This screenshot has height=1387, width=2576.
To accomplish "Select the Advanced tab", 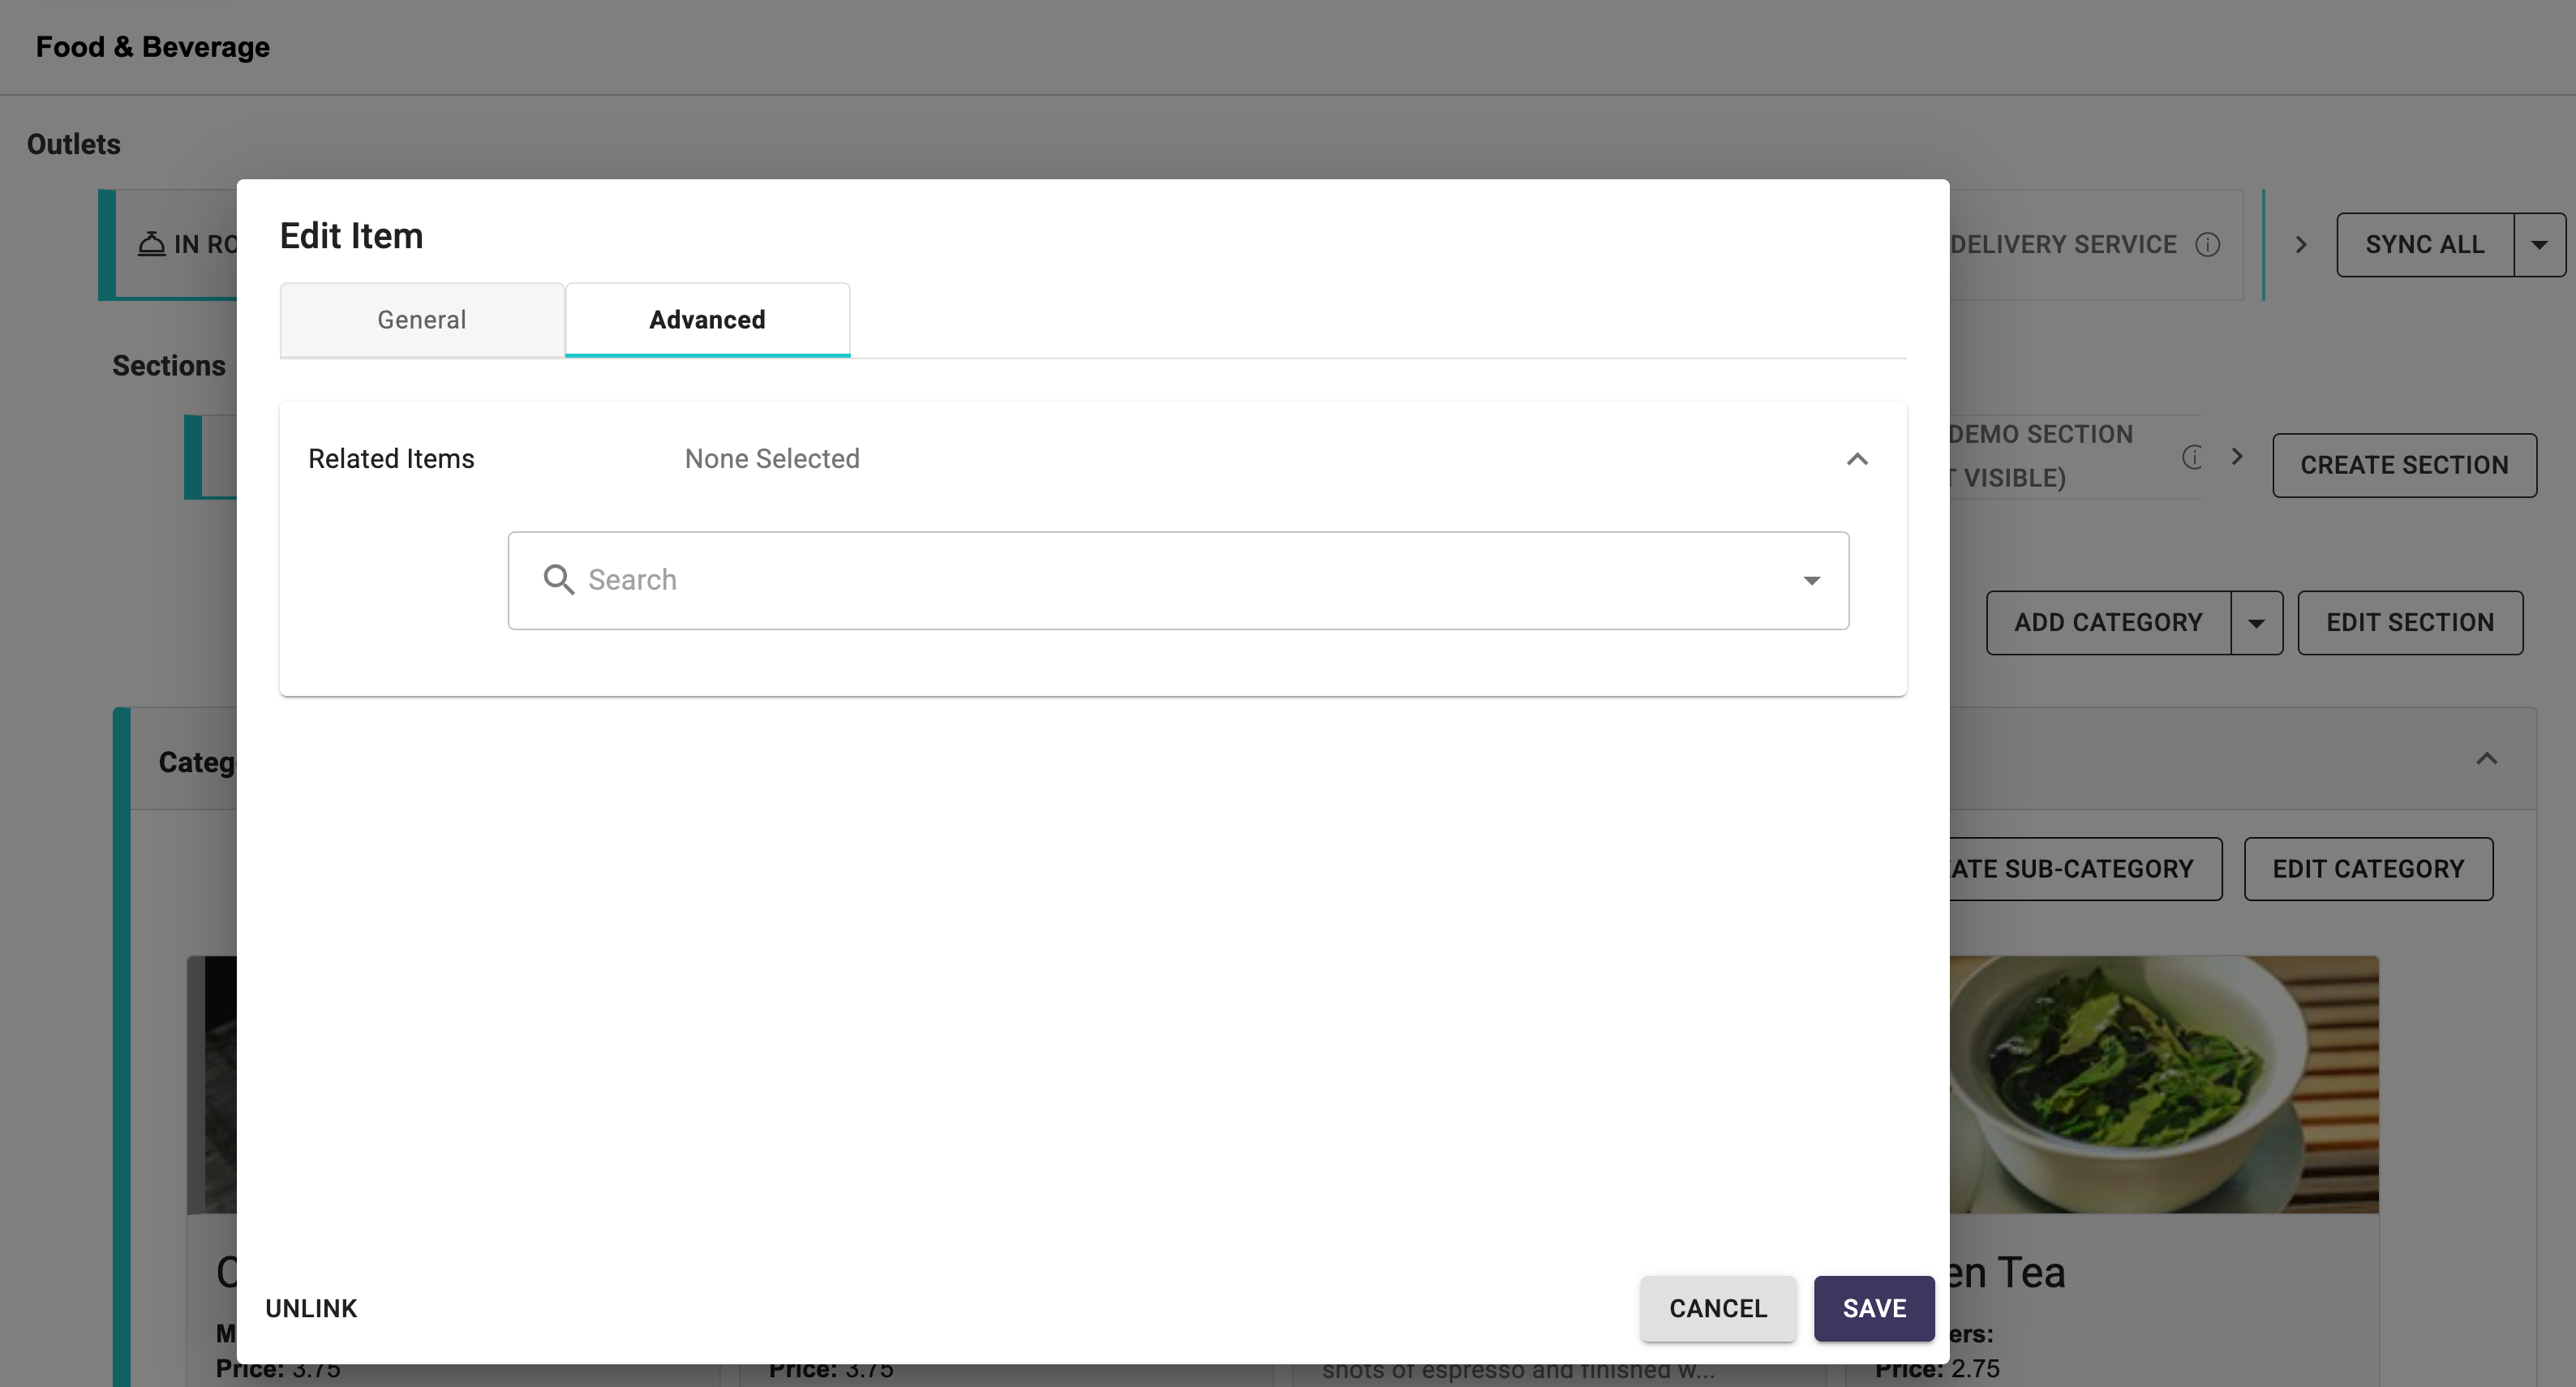I will [707, 320].
